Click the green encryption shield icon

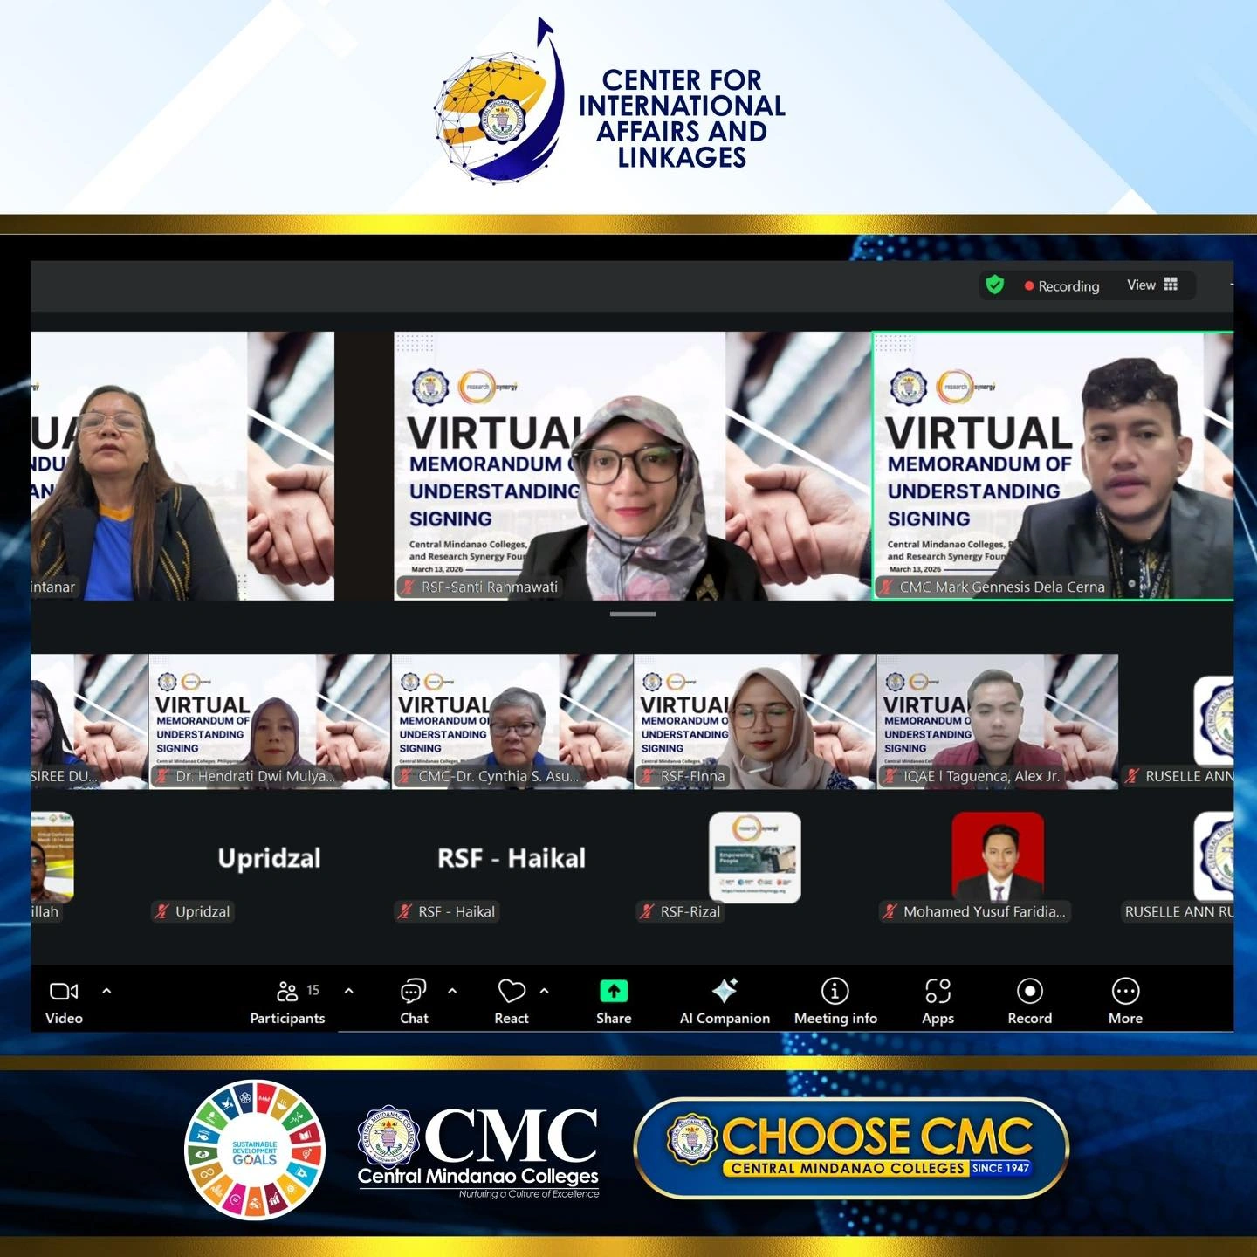[x=994, y=285]
